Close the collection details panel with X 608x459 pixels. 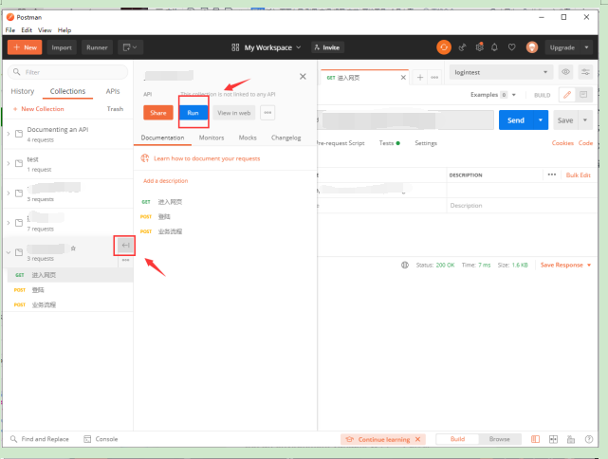(x=303, y=77)
